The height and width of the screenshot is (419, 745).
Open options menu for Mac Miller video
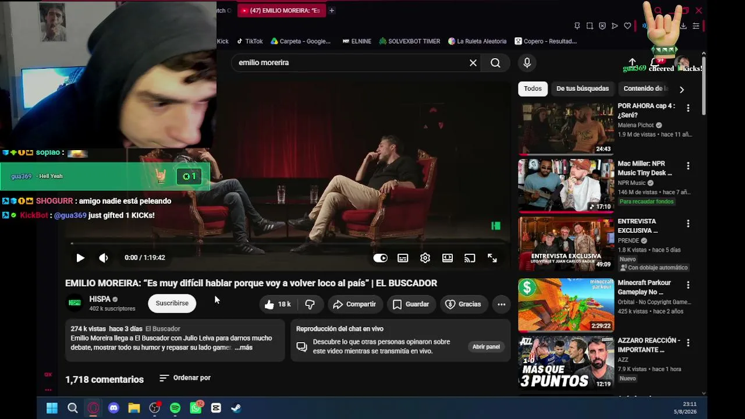click(688, 166)
